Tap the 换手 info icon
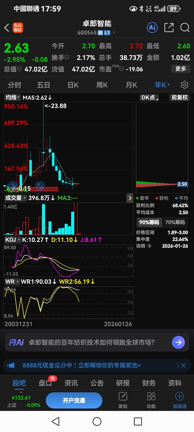194x432 pixels. [67, 57]
